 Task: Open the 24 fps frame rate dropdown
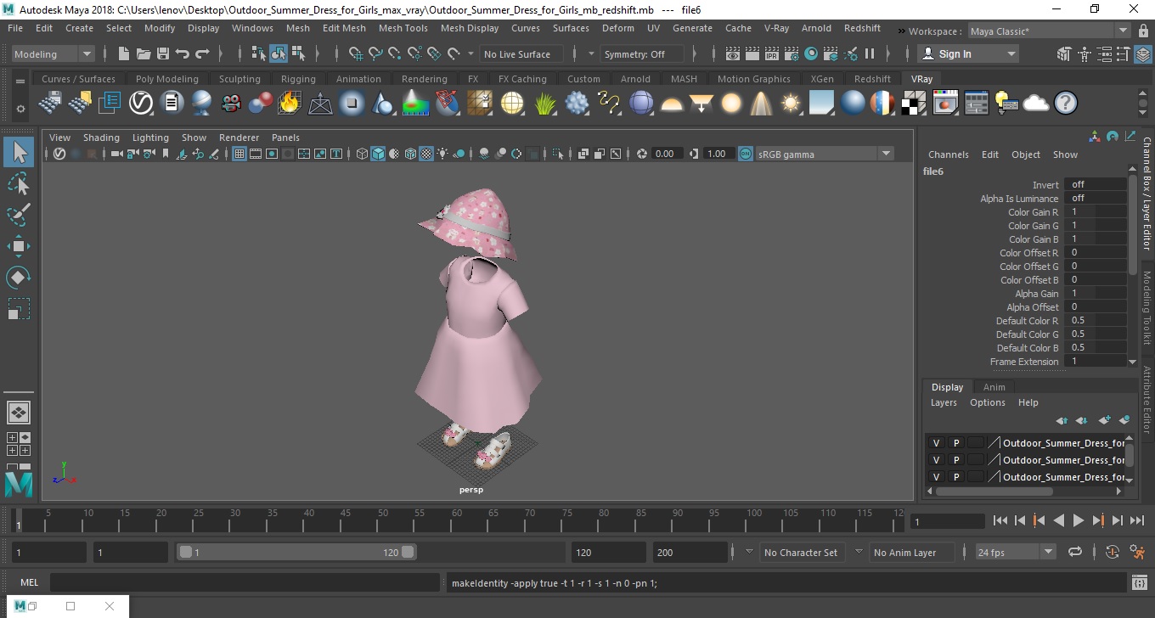(1015, 552)
